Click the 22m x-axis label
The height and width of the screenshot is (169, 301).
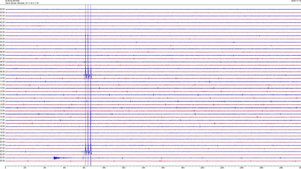(222, 168)
